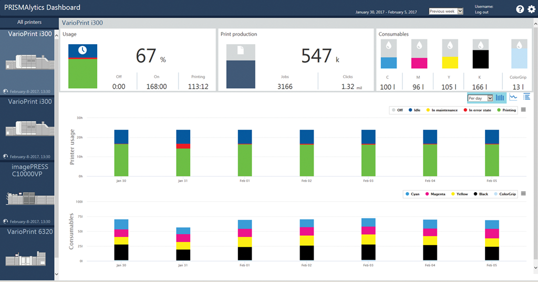Image resolution: width=538 pixels, height=282 pixels.
Task: Open the printer usage chart hamburger menu
Action: pos(523,110)
